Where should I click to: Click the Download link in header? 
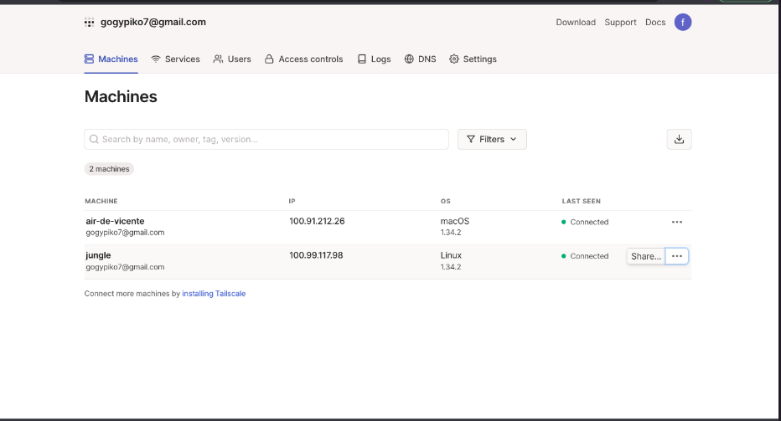(576, 23)
